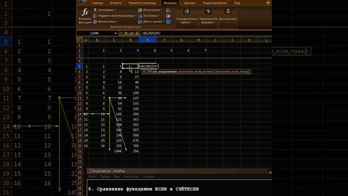This screenshot has height=196, width=348.
Task: Select the Формулы tab
Action: coord(170,3)
